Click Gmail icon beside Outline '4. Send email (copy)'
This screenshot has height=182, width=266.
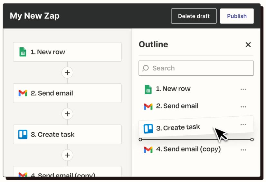tap(148, 149)
